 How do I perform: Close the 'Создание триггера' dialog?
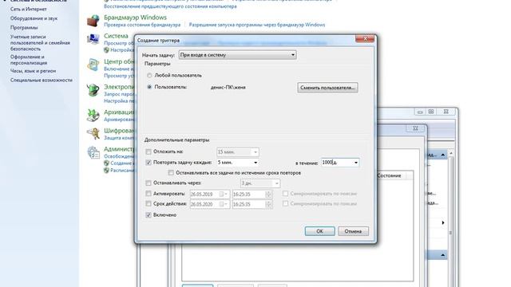coord(365,39)
